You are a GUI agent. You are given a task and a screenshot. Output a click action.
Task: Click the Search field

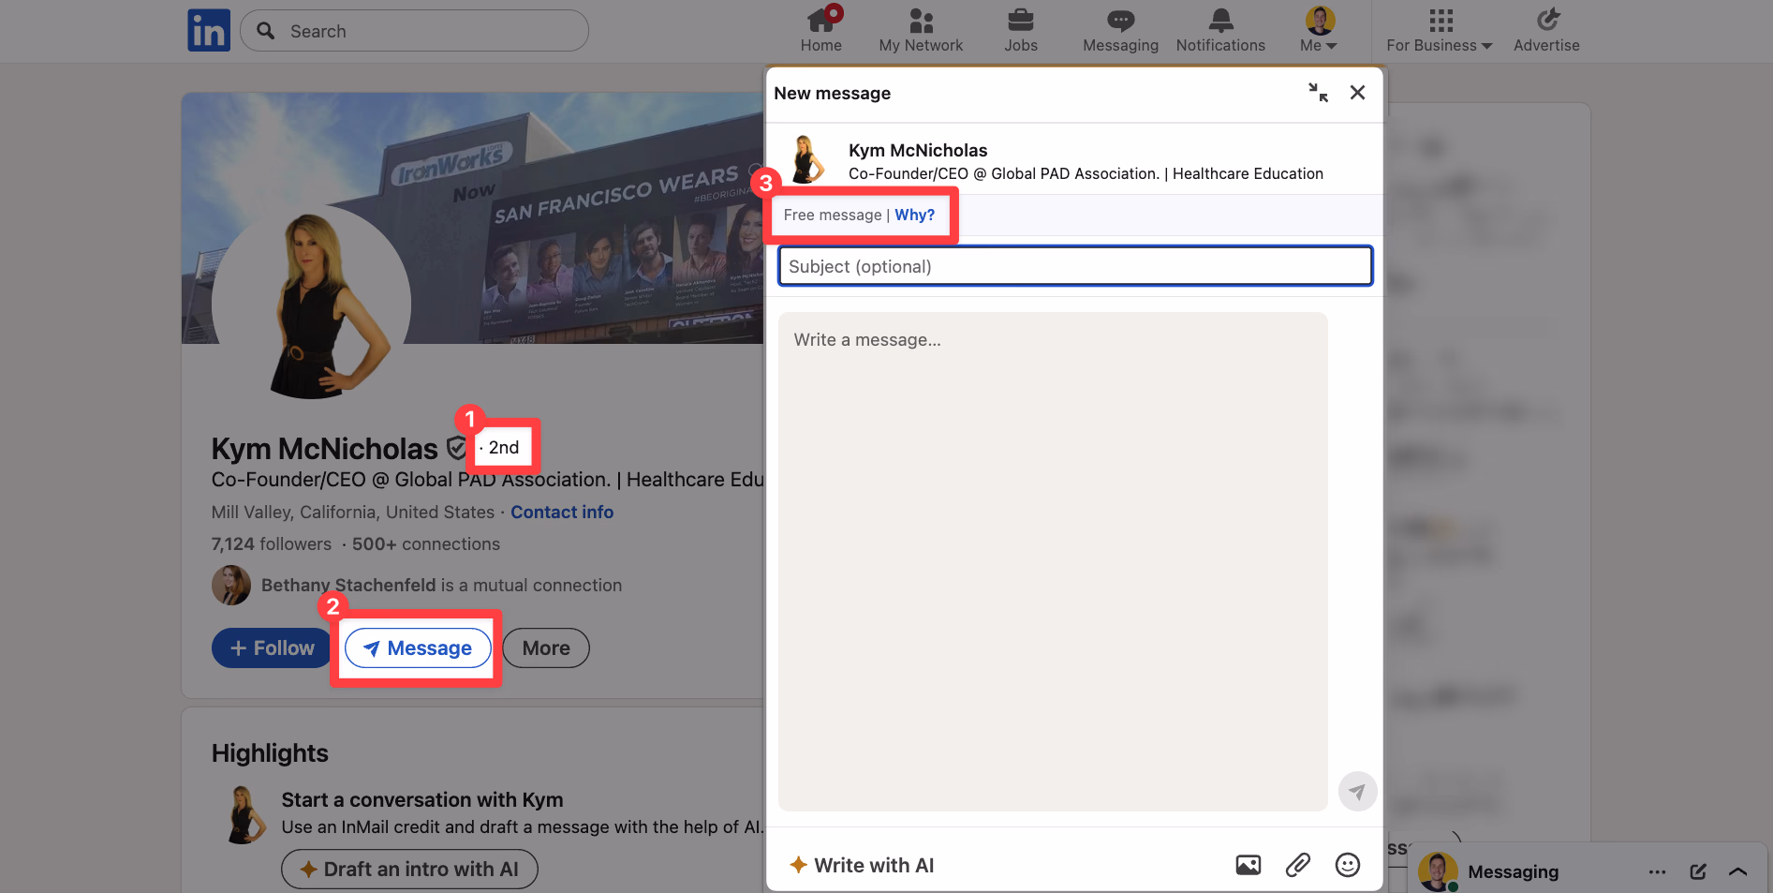point(414,31)
